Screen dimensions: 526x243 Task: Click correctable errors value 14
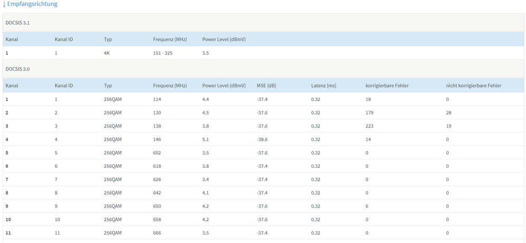pyautogui.click(x=368, y=139)
